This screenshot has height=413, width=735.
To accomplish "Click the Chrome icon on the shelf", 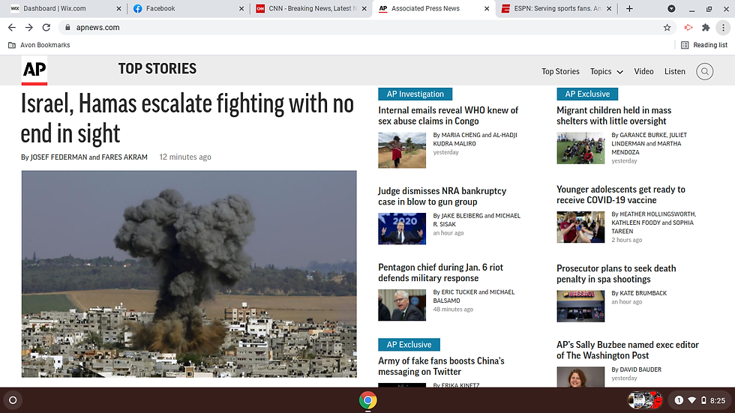I will [368, 400].
